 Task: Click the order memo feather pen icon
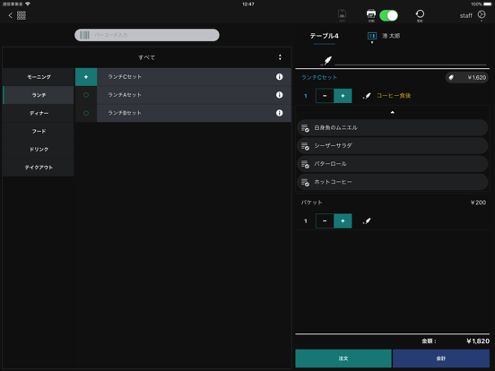pos(327,61)
